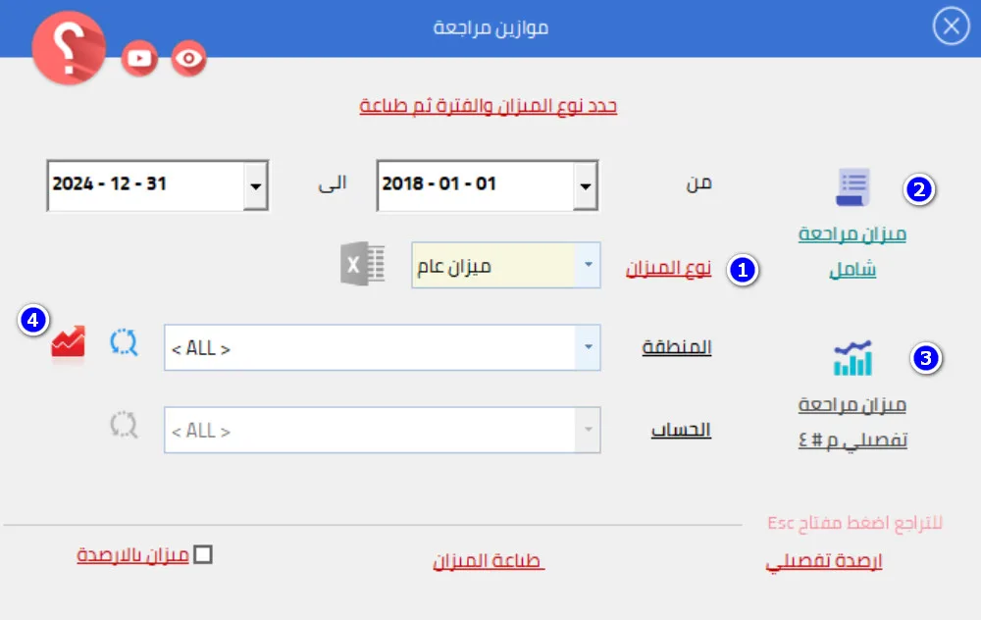Expand the نوع الميزان dropdown
Viewport: 981px width, 620px height.
tap(588, 266)
